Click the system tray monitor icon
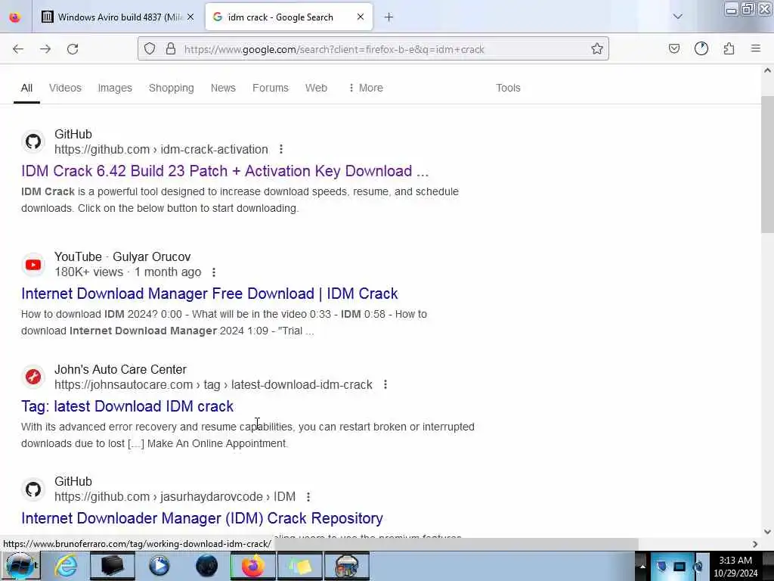774x581 pixels. tap(680, 566)
